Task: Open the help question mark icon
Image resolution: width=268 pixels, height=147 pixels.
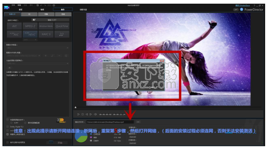Action: pos(254,6)
